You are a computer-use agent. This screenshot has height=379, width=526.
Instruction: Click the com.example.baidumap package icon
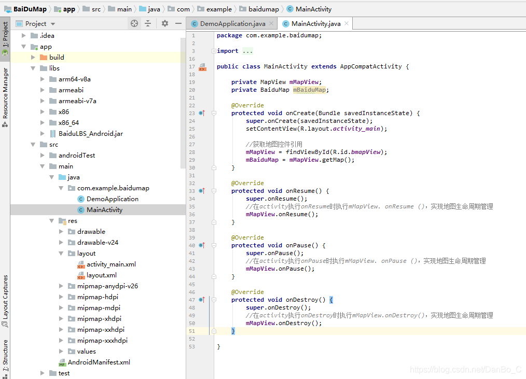click(72, 188)
